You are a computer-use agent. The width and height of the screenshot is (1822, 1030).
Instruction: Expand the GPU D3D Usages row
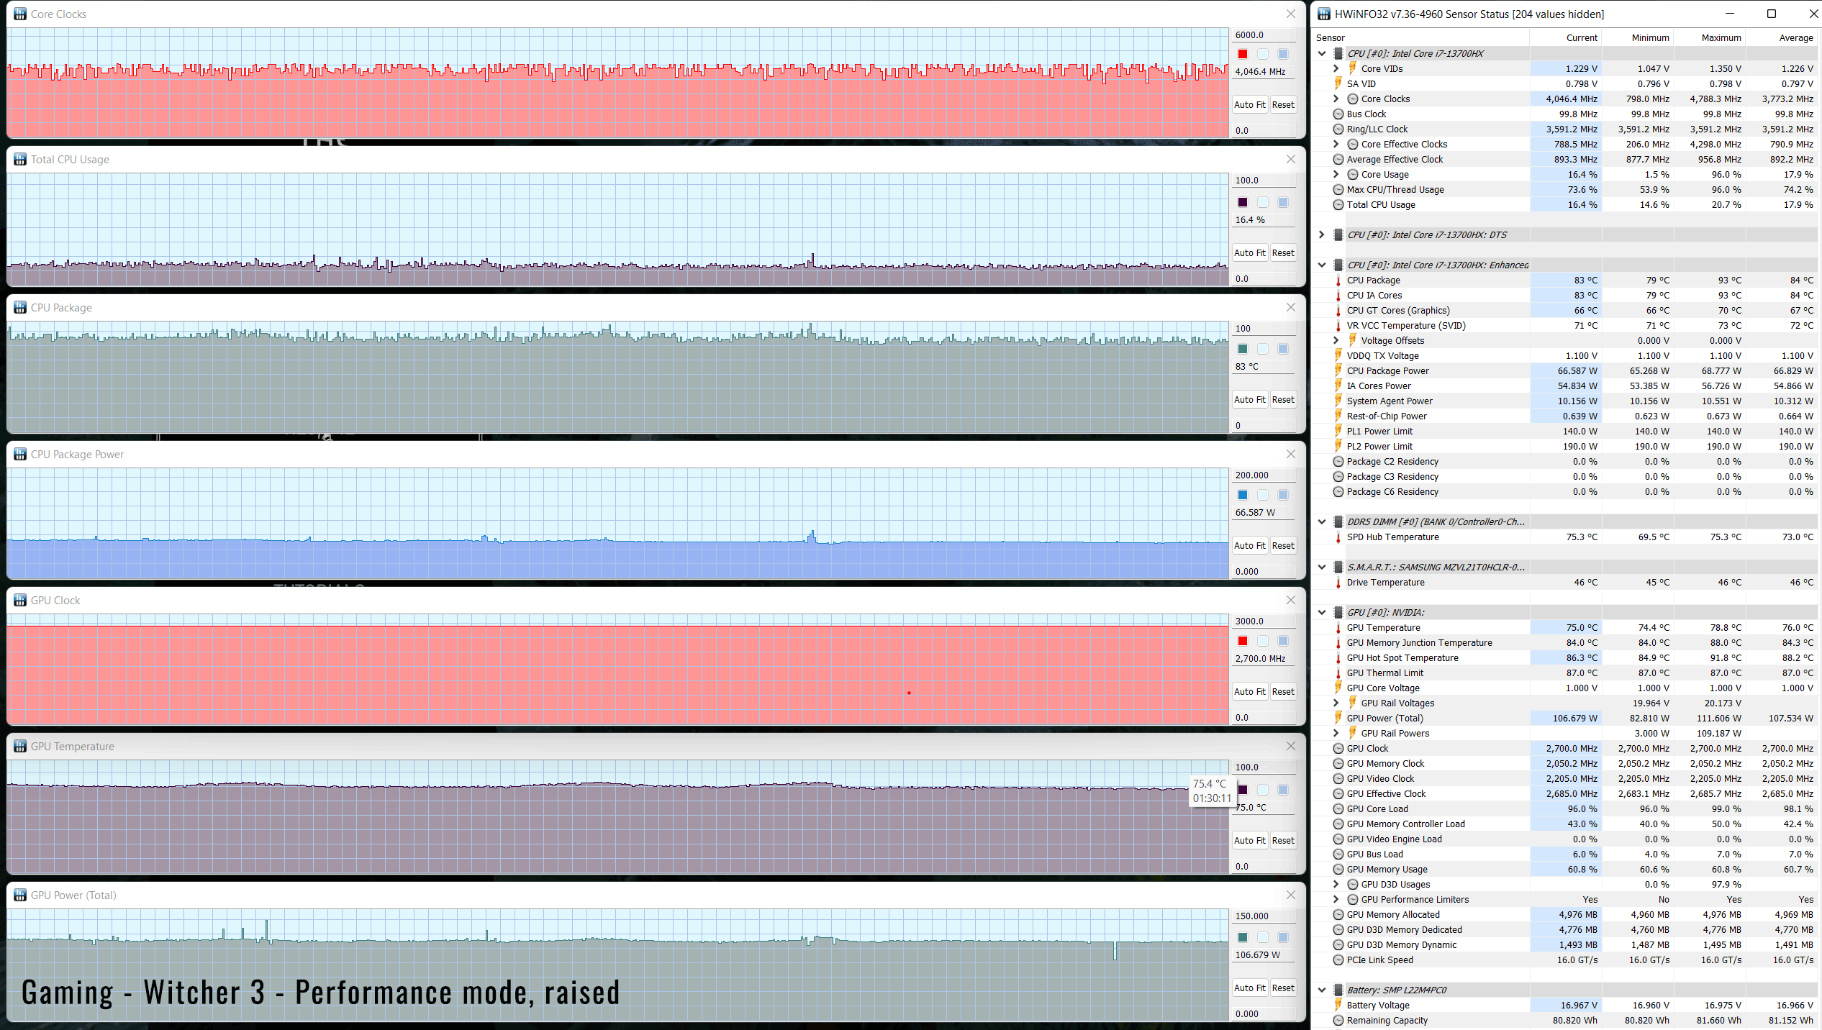coord(1336,884)
